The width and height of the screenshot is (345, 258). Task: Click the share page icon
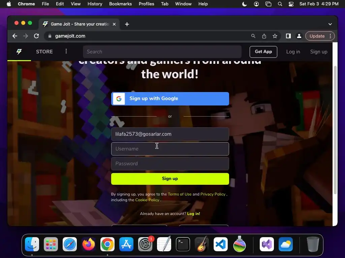[264, 36]
